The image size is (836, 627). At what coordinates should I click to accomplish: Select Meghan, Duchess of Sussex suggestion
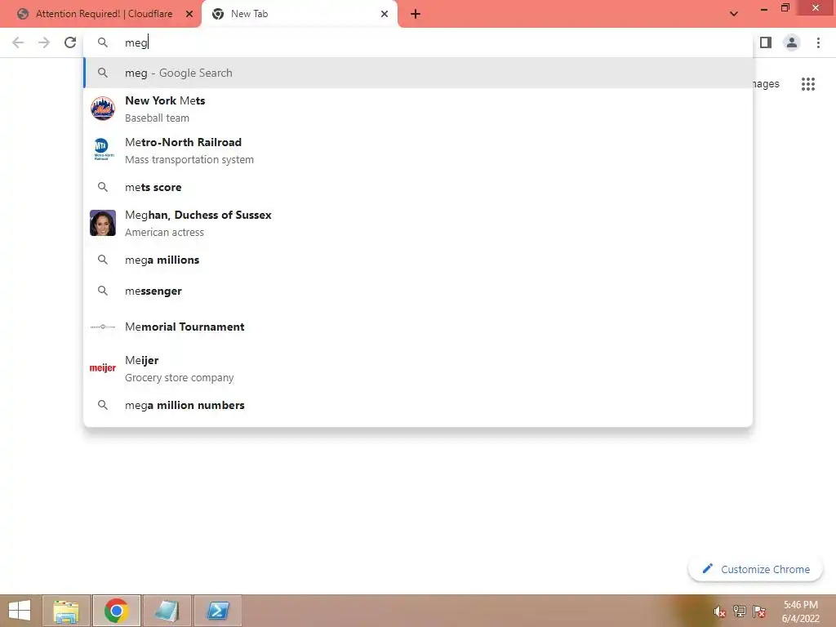[x=418, y=223]
